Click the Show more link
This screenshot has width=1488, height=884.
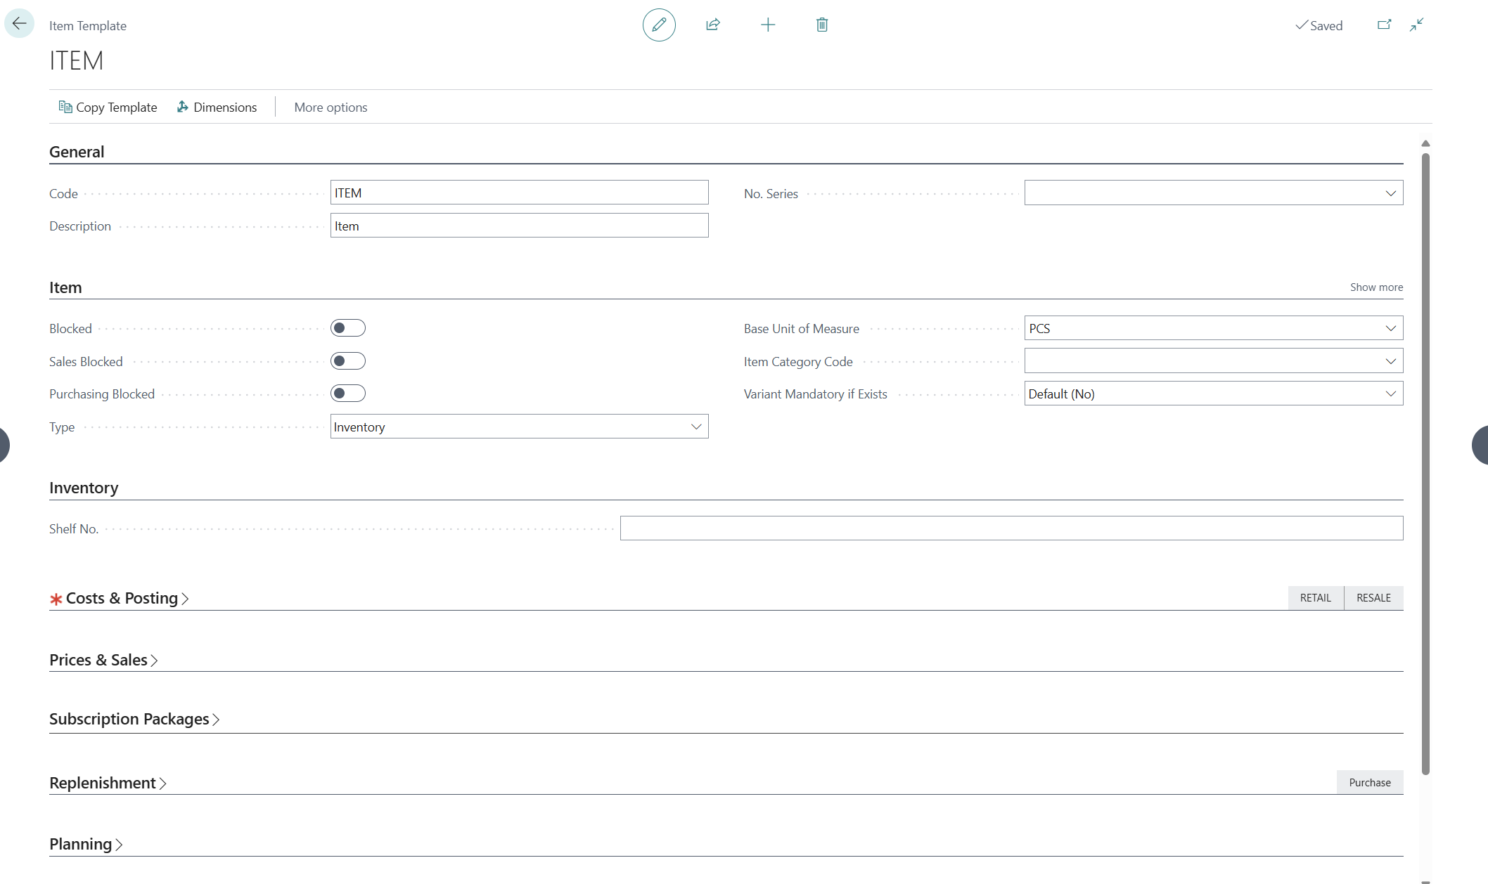coord(1376,287)
